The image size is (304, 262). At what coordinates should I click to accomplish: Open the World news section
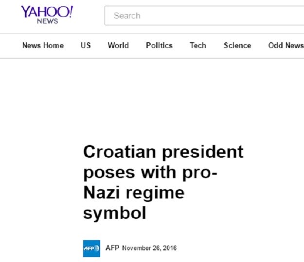[x=118, y=46]
